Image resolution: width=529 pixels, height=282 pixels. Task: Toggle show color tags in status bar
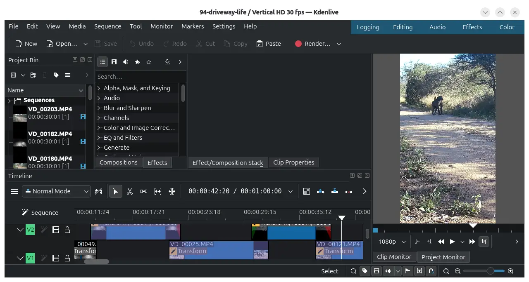coord(365,271)
